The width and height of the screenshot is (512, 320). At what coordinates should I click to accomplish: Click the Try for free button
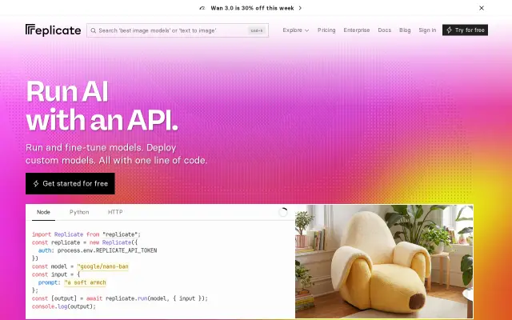(x=465, y=30)
